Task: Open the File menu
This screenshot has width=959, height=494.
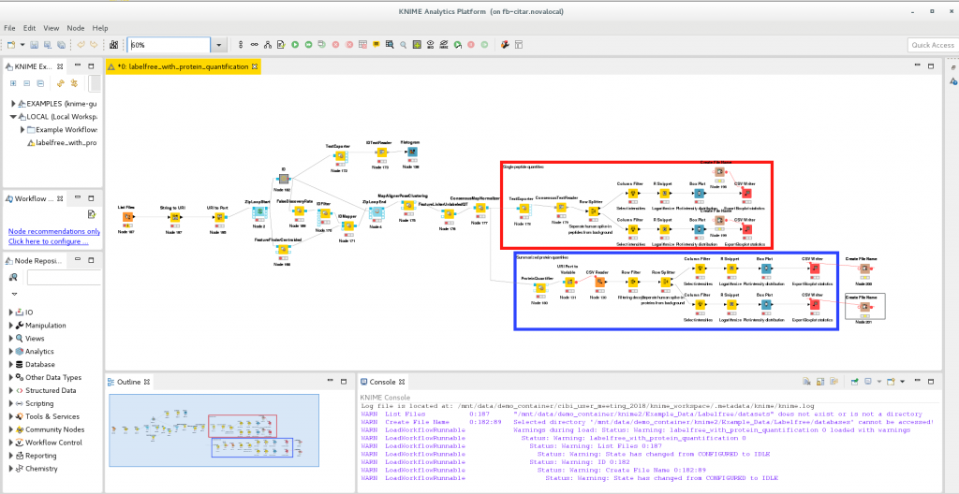Action: coord(9,28)
